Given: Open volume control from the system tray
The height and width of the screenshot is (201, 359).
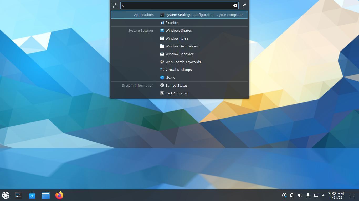Looking at the screenshot, I should tap(300, 195).
